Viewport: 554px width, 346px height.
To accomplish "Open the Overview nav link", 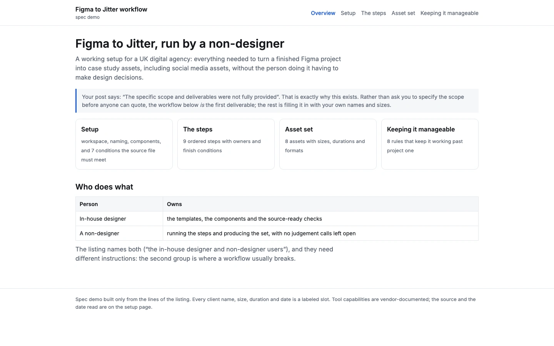I will 323,13.
